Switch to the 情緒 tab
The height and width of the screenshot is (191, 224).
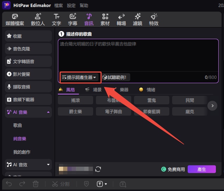click(x=147, y=90)
